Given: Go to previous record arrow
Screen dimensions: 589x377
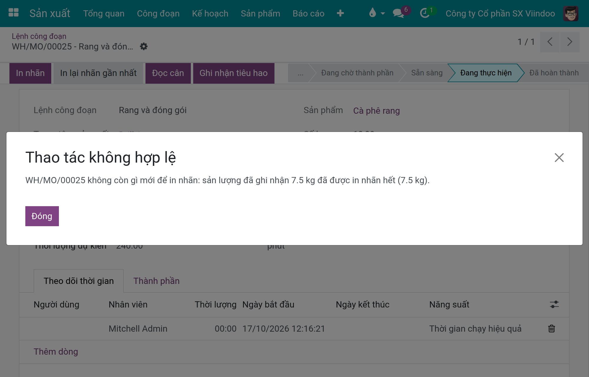Looking at the screenshot, I should tap(550, 42).
